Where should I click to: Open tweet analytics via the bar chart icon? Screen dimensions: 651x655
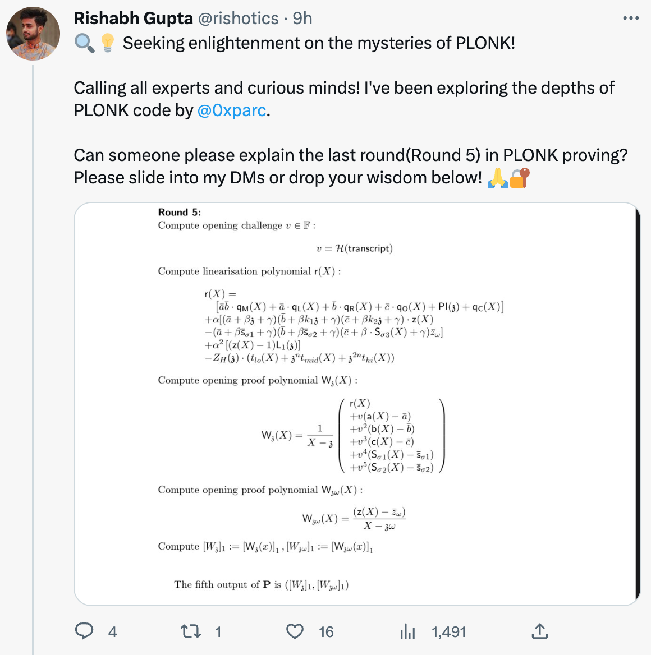(x=407, y=631)
